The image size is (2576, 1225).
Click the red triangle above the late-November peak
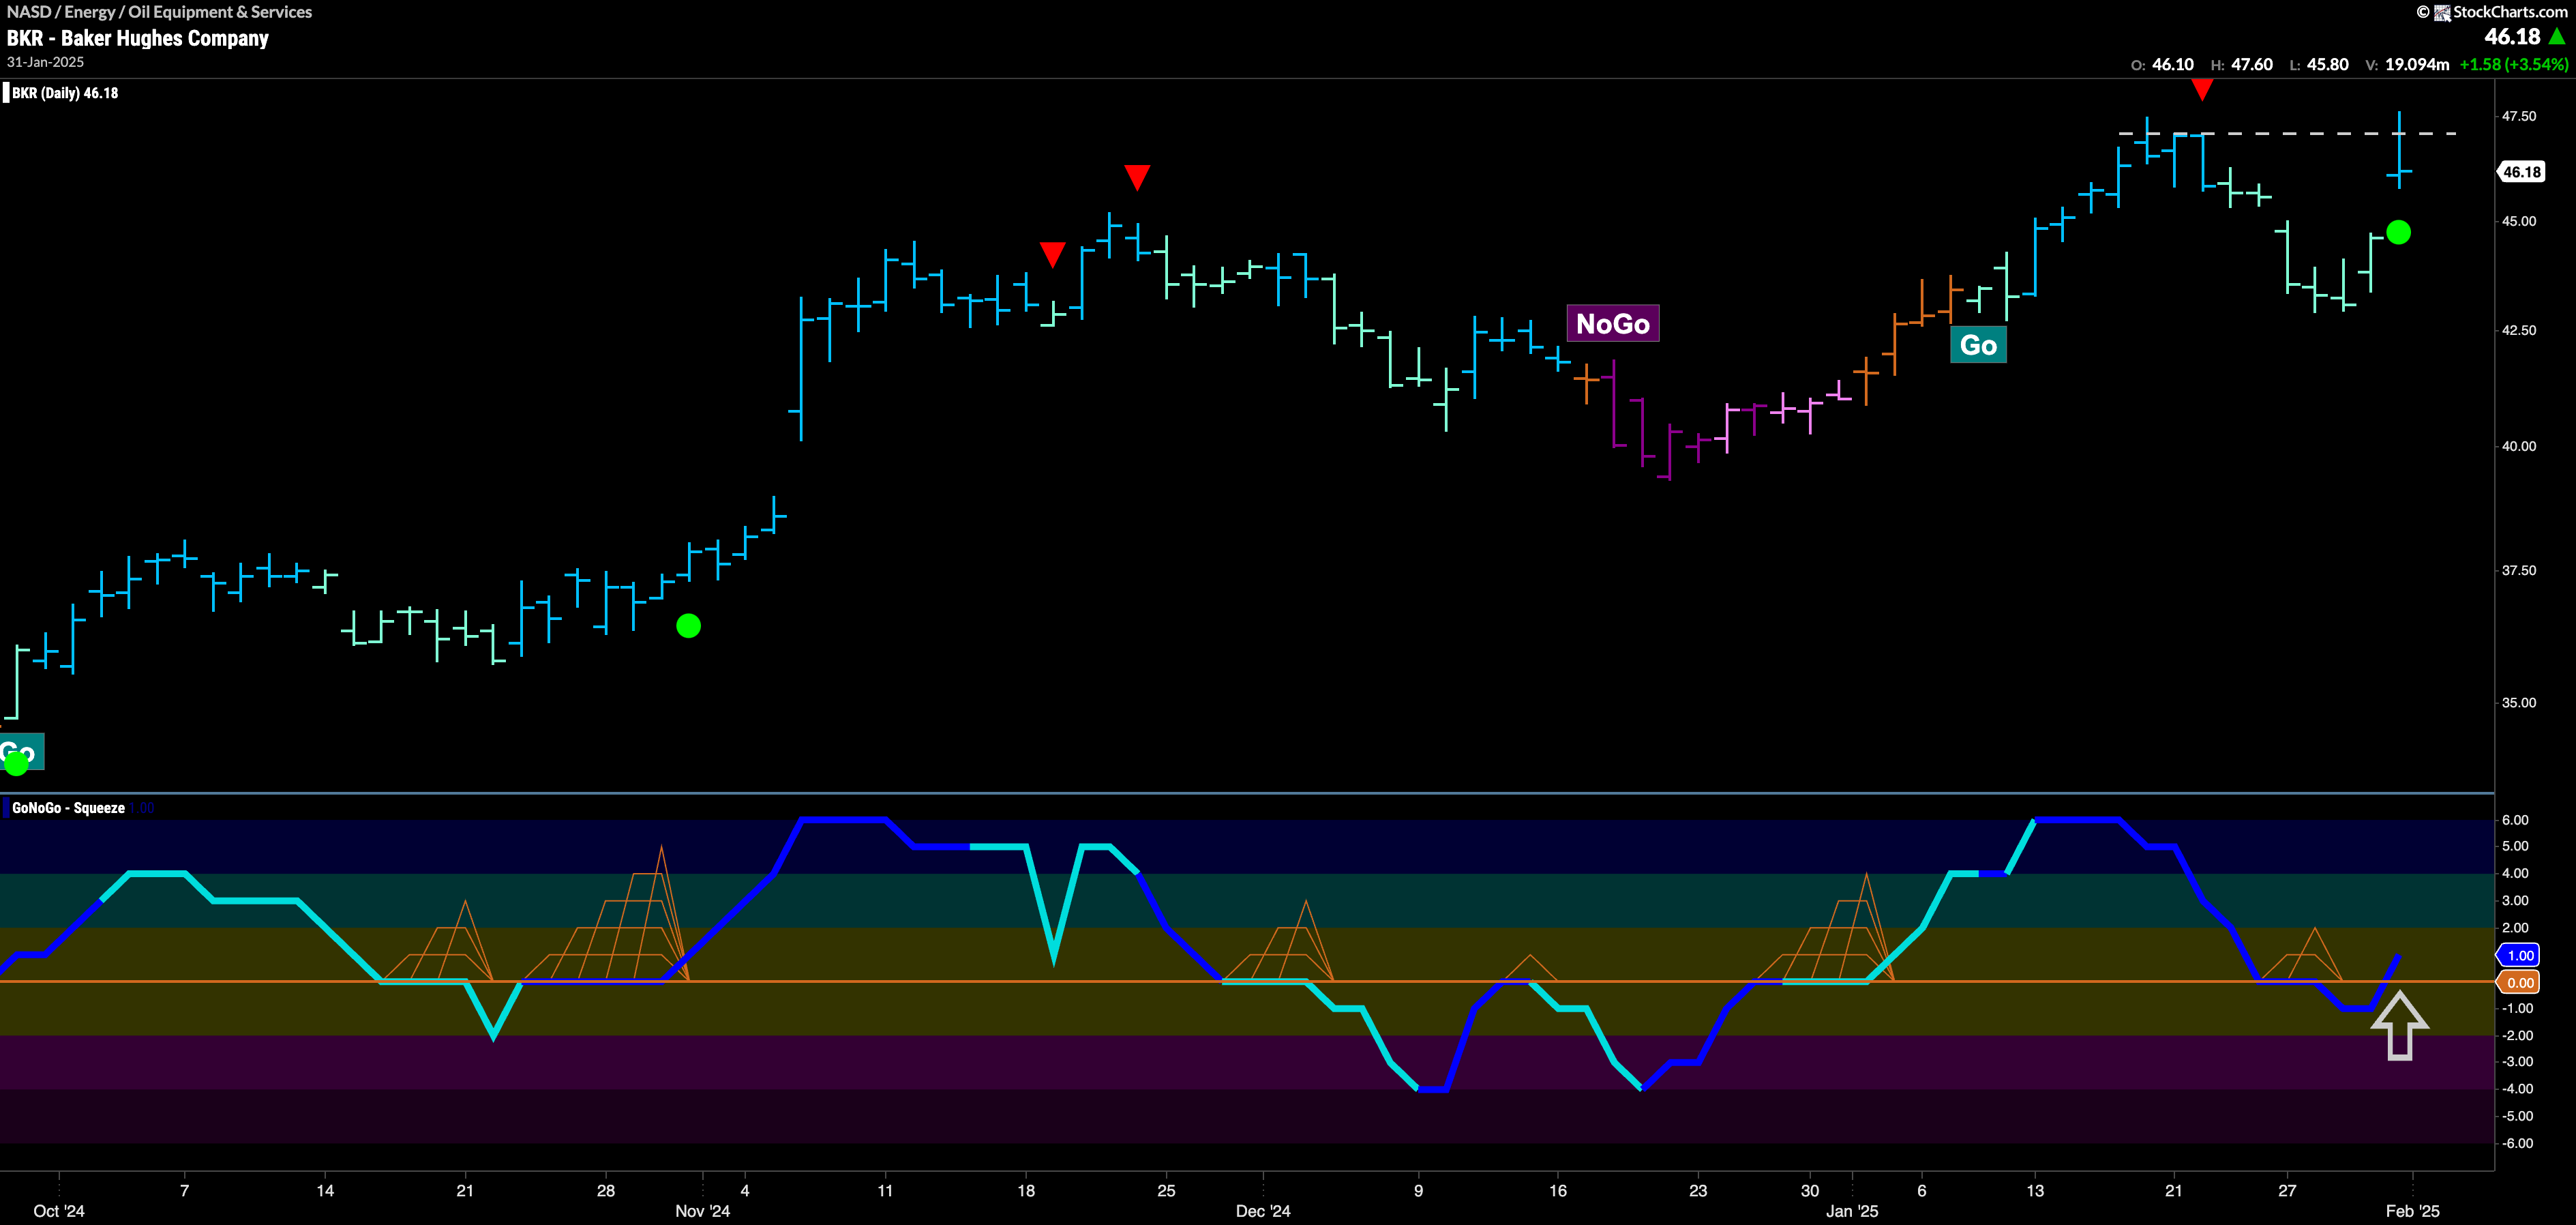(1137, 177)
